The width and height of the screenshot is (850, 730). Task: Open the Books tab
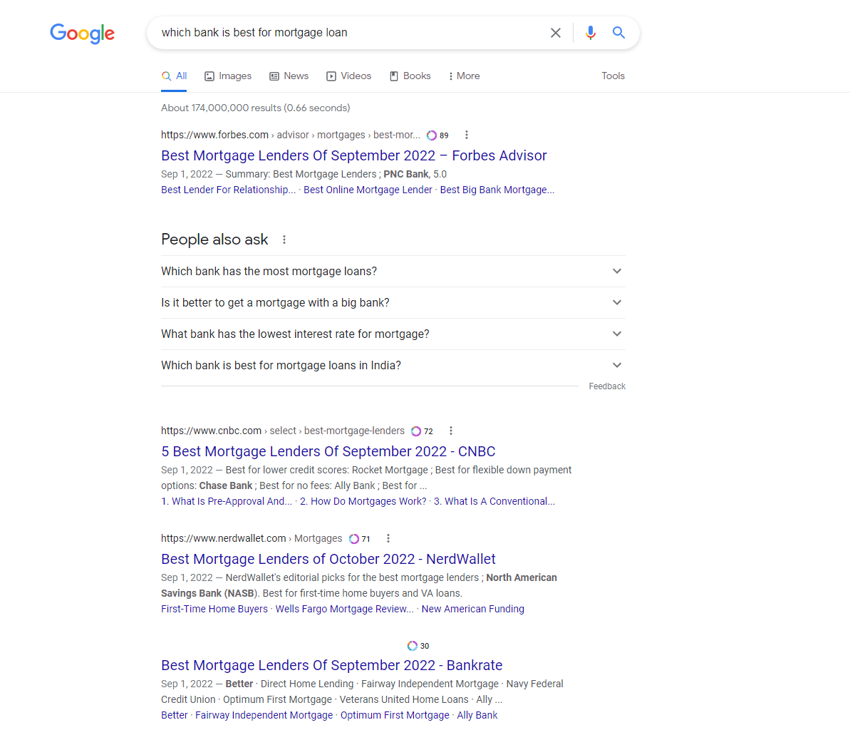[410, 76]
